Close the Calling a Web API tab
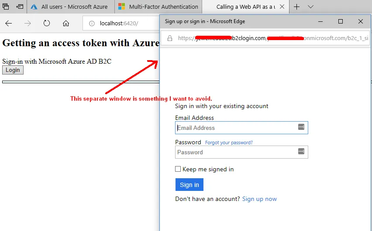Viewport: 372px width, 231px height. [282, 7]
